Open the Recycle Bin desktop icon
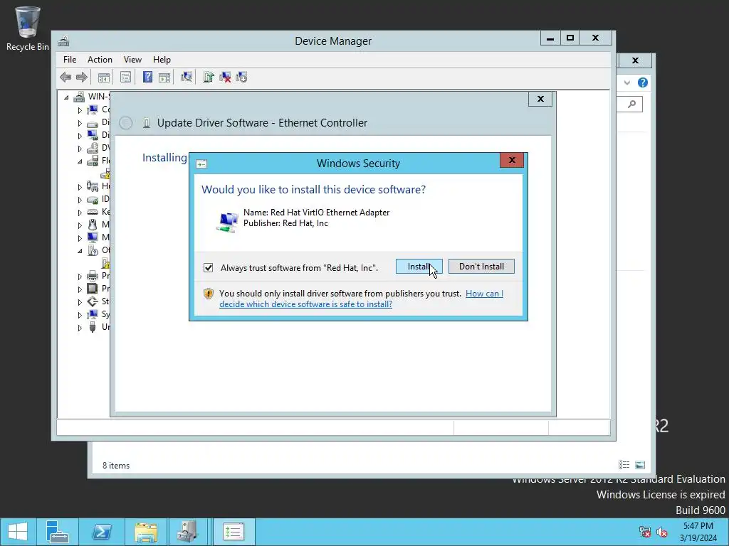The image size is (729, 546). (x=28, y=28)
